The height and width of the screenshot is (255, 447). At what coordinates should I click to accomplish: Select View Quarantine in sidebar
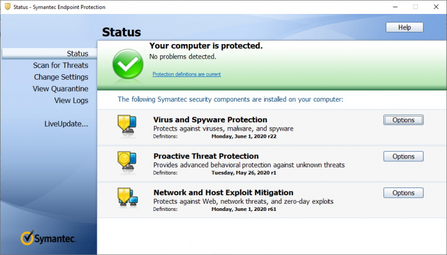[x=60, y=89]
